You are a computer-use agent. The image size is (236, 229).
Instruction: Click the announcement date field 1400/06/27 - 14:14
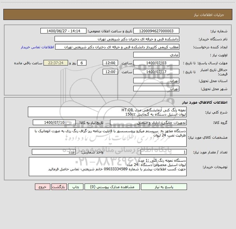[63, 31]
